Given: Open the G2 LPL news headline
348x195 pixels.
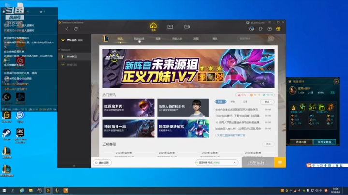Looking at the screenshot, I should click(238, 129).
